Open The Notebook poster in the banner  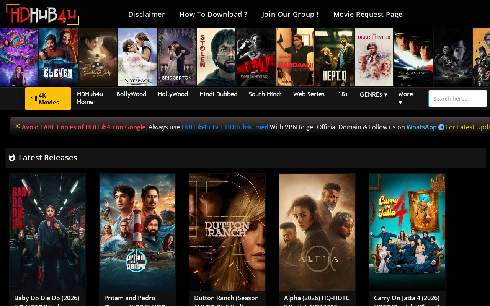[137, 57]
